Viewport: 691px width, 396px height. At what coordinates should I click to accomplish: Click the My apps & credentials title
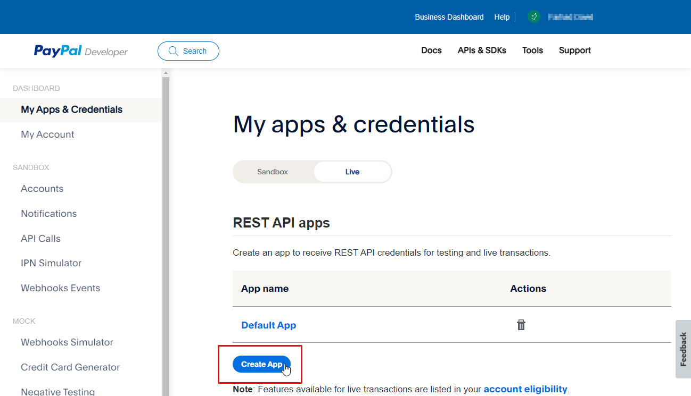[354, 124]
